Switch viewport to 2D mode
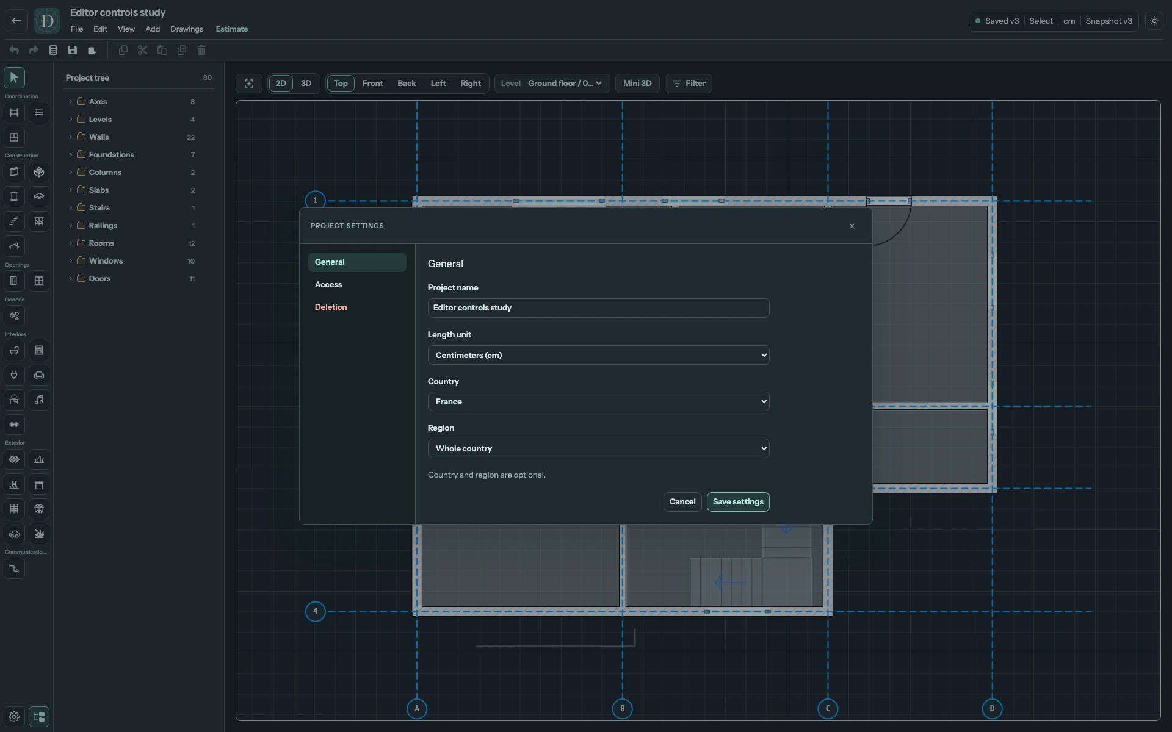The width and height of the screenshot is (1172, 732). click(281, 84)
